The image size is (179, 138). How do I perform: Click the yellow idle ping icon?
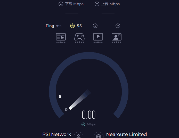(x=72, y=26)
